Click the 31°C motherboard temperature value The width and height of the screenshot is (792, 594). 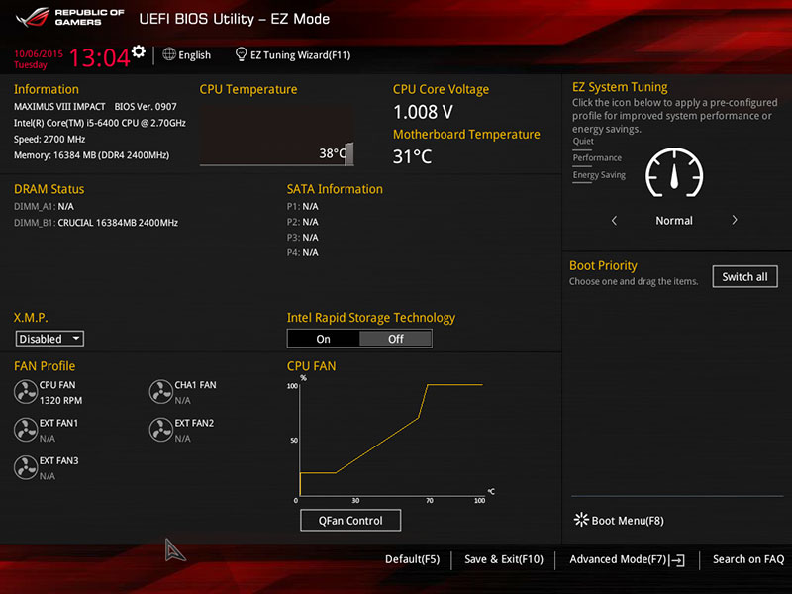point(412,156)
